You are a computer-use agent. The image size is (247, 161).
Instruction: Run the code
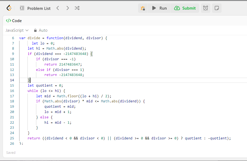point(159,8)
